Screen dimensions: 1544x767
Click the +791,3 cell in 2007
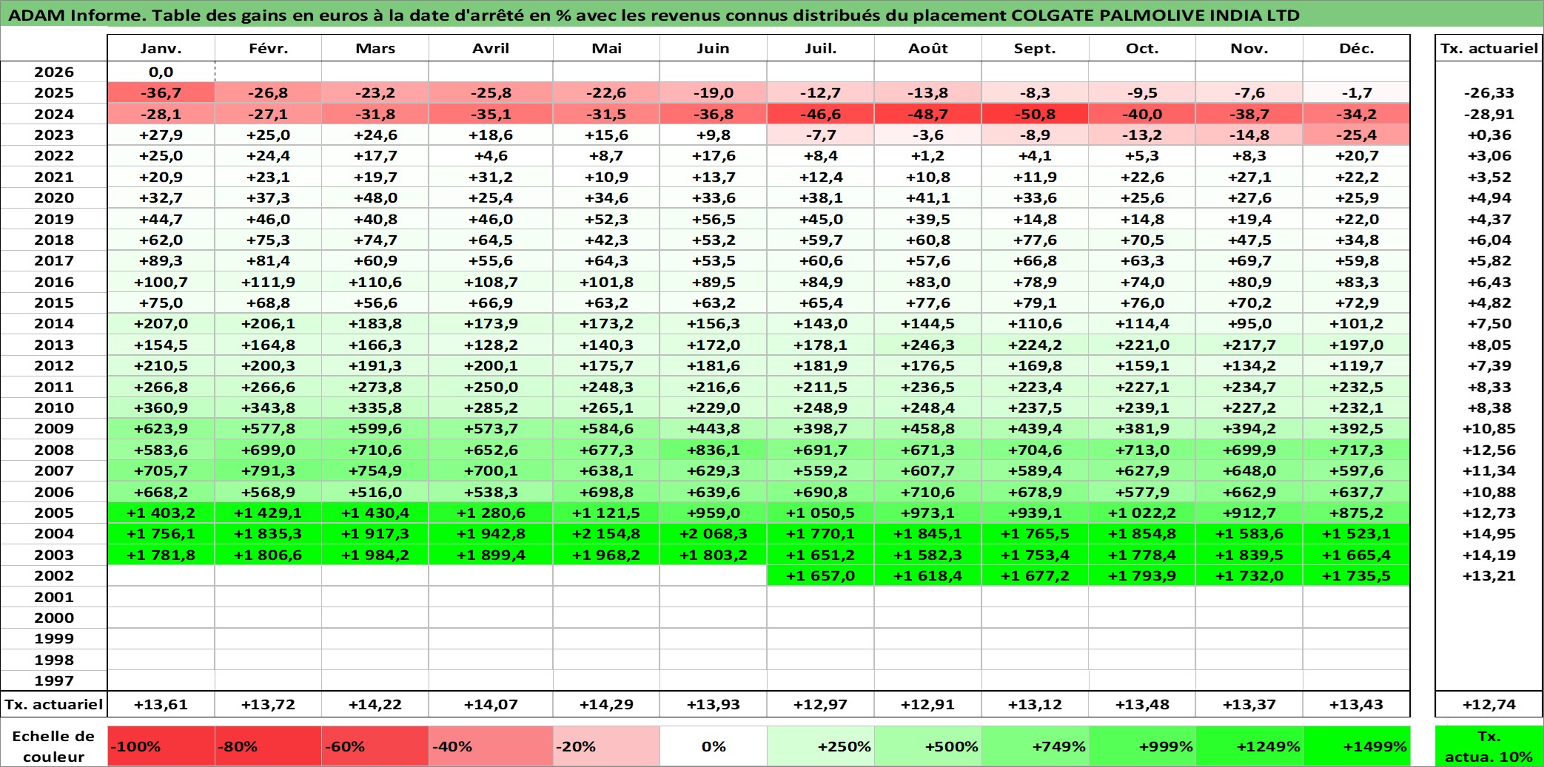pos(269,470)
